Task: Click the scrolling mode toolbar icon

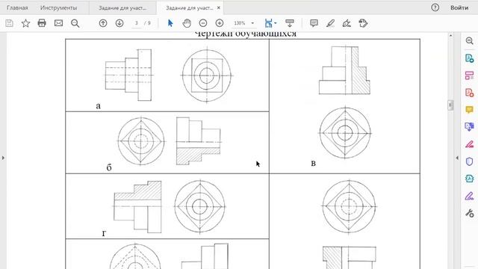Action: [290, 23]
